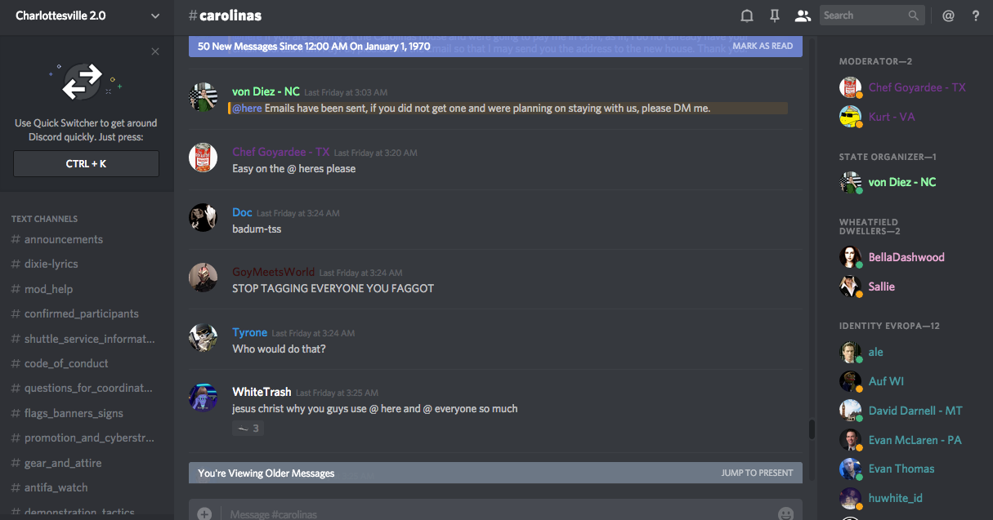993x520 pixels.
Task: Click the CTRL + K shortcut button
Action: click(86, 164)
